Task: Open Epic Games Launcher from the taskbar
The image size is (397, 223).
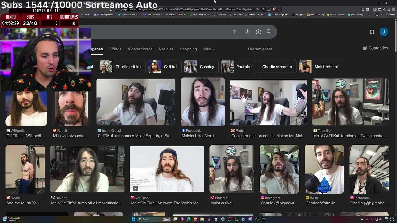Action: pyautogui.click(x=264, y=219)
